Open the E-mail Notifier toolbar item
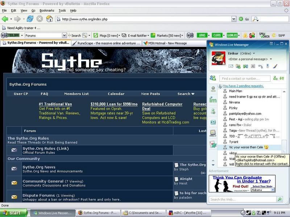The width and height of the screenshot is (290, 217). point(135,35)
